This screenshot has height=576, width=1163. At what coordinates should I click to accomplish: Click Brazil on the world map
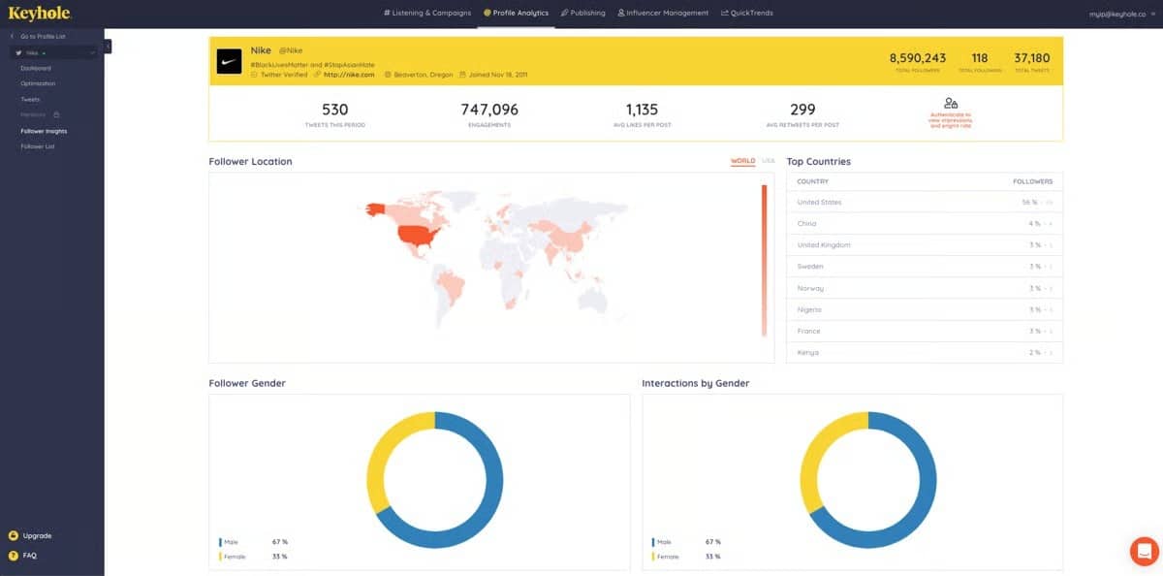point(454,287)
